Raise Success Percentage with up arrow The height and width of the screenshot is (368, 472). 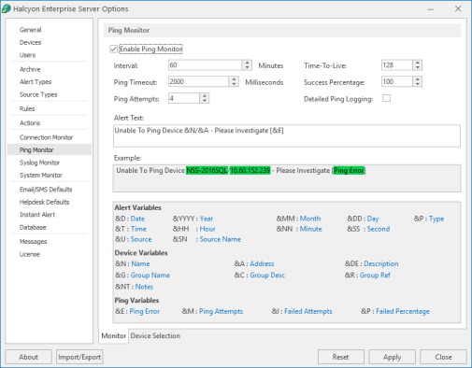tap(418, 79)
